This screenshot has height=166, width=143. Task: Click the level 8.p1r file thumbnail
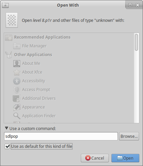pos(12,20)
